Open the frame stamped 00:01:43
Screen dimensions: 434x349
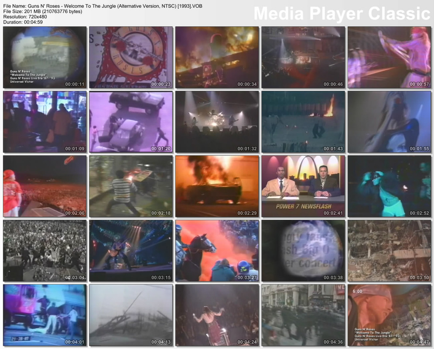click(x=303, y=122)
